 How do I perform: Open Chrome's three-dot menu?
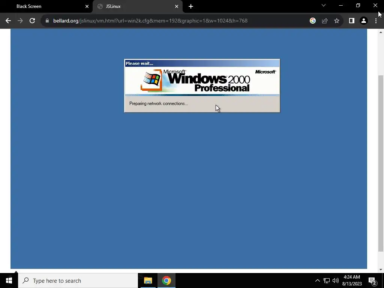pyautogui.click(x=376, y=21)
